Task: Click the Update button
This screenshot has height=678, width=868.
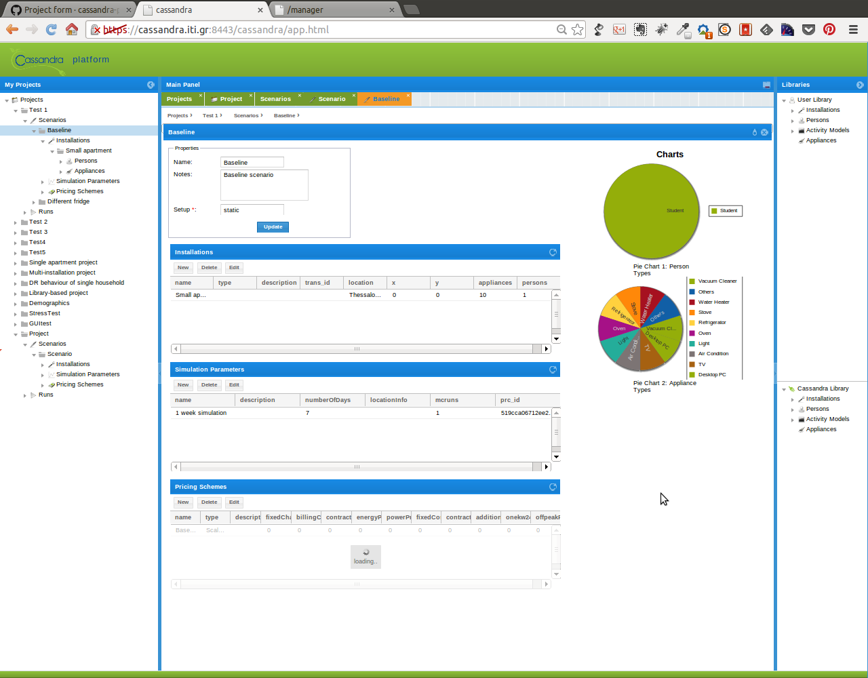Action: pyautogui.click(x=273, y=227)
